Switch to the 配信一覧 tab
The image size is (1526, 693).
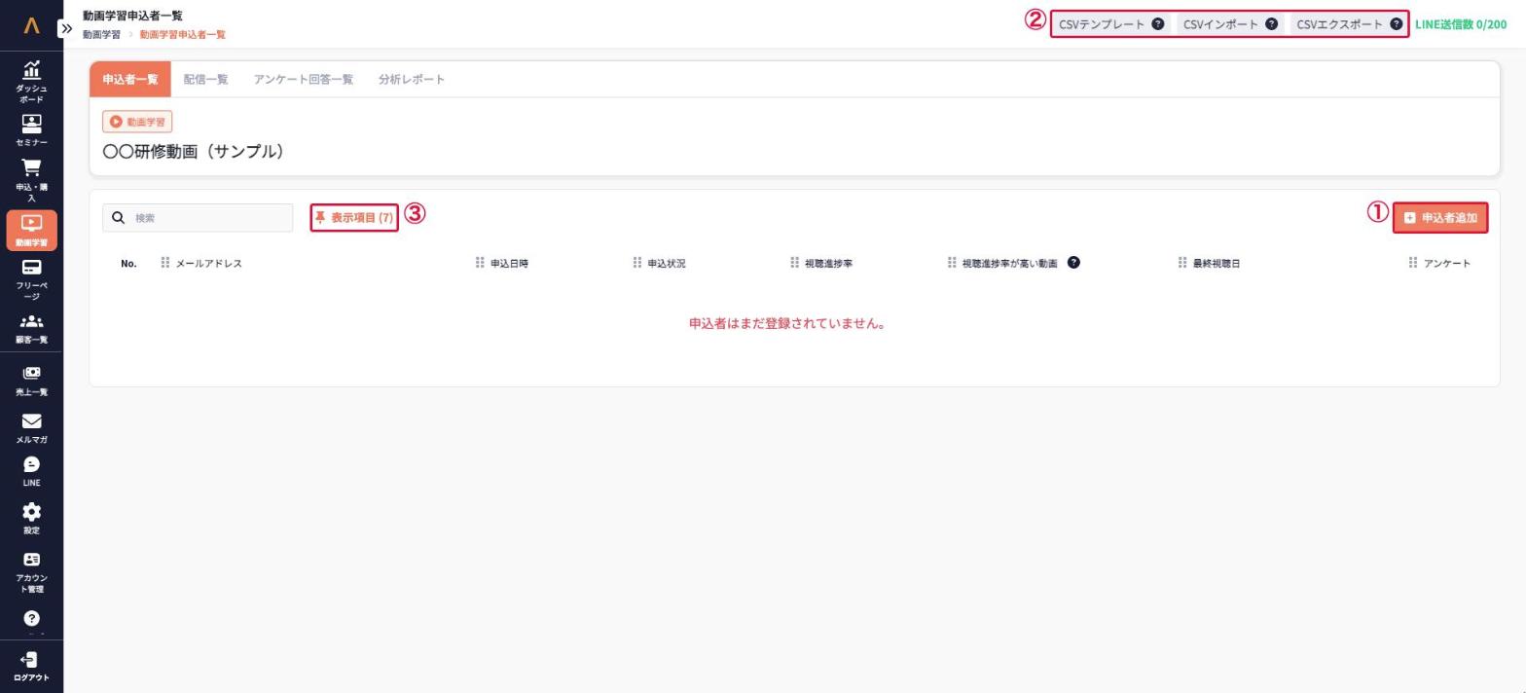pos(205,80)
